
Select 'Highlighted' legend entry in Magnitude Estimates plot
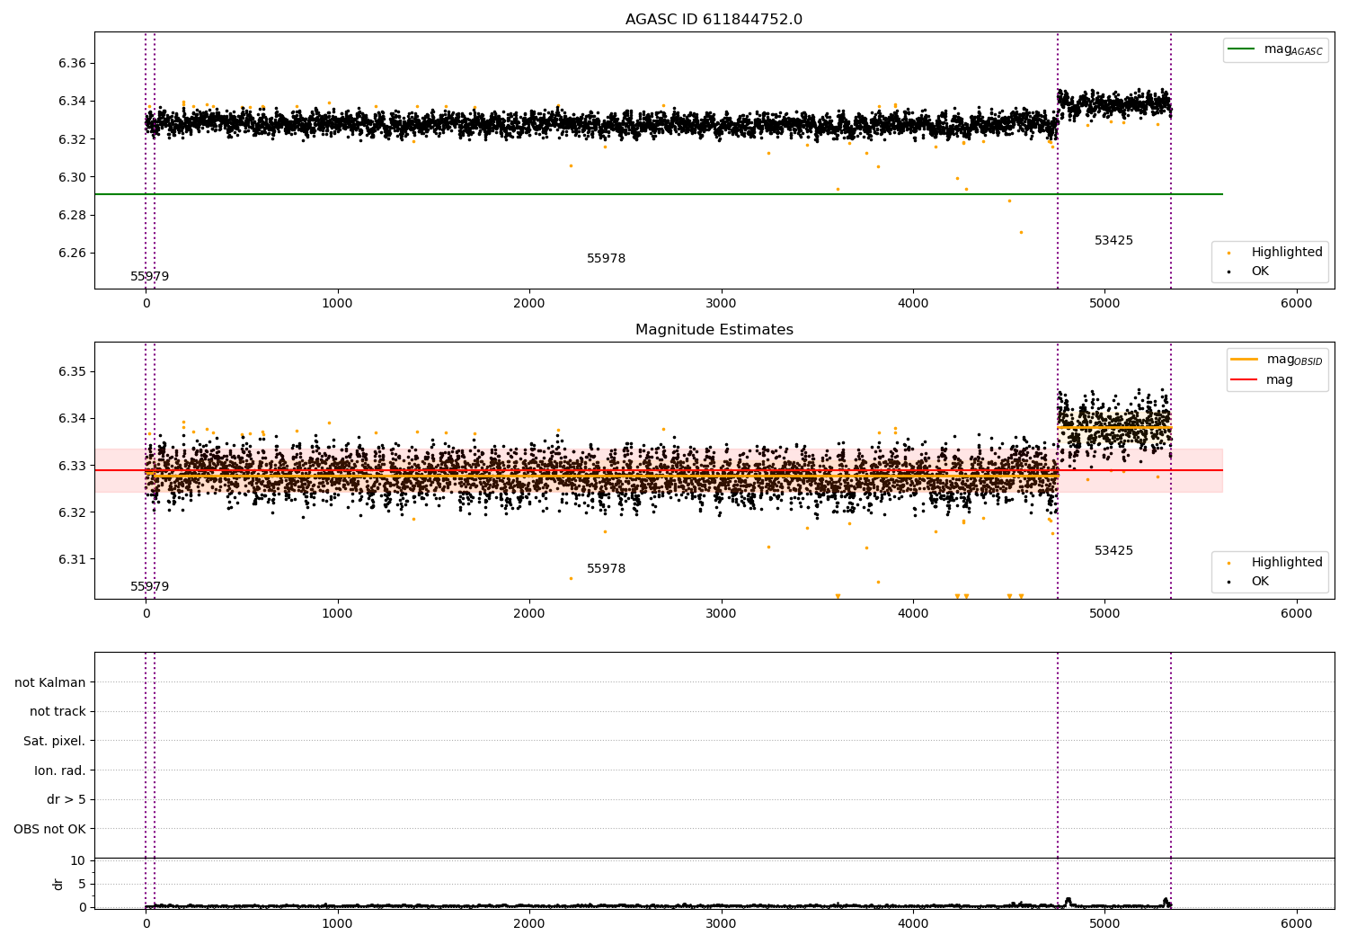click(1286, 562)
